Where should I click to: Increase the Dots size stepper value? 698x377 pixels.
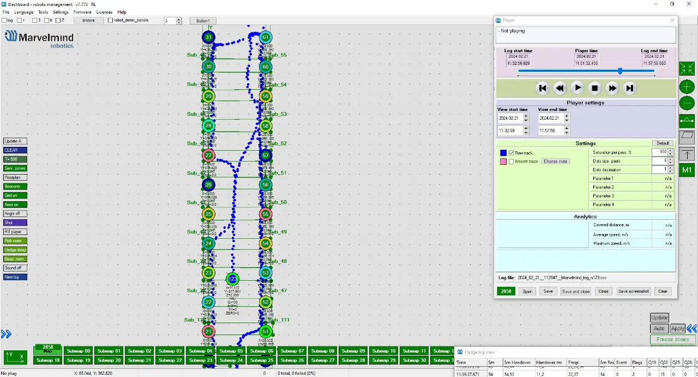[671, 159]
